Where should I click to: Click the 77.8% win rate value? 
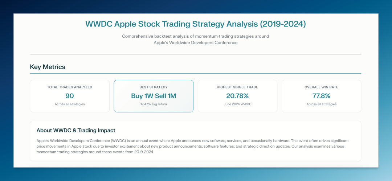pos(321,96)
